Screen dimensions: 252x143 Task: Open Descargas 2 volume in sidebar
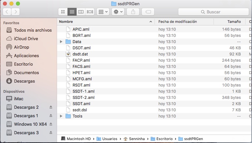pos(22,107)
